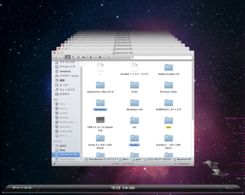Switch to Cover Flow view

click(84, 57)
